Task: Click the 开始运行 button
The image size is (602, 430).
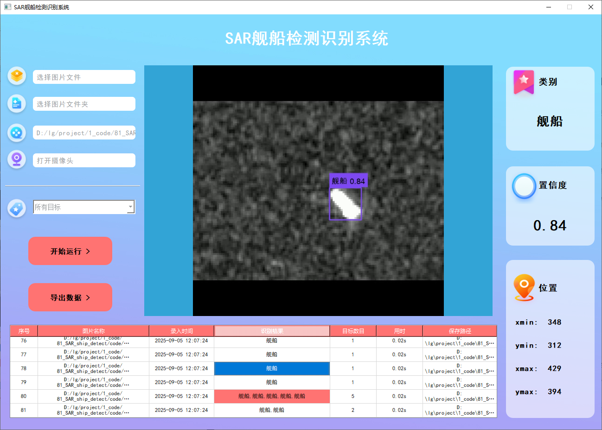Action: [70, 251]
